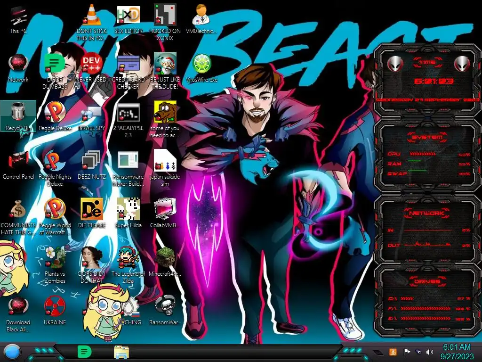
Task: Launch the Plants vs Zombies icon
Action: (x=55, y=257)
